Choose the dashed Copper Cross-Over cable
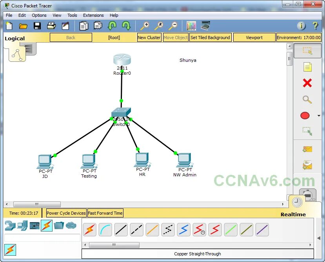The image size is (325, 262). click(x=137, y=230)
